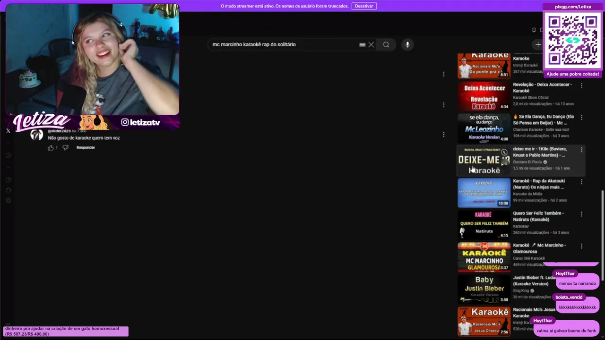The image size is (605, 340).
Task: Open the 'Baby Justin Bieber' karaoke thumbnail
Action: pos(484,289)
